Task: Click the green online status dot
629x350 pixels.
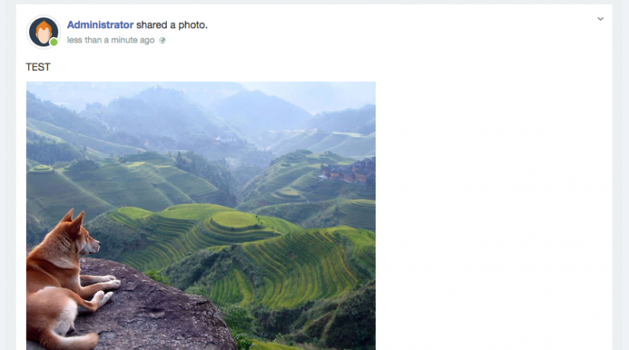Action: tap(53, 42)
